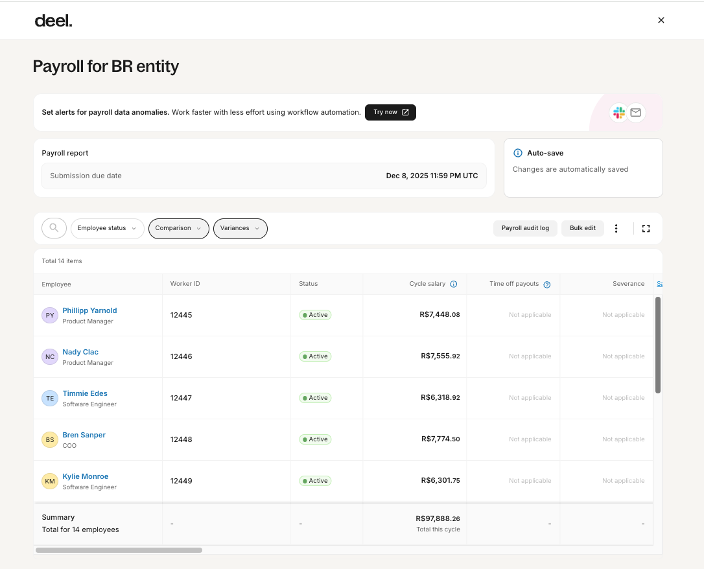Click the horizontal scrollbar below the table

(x=119, y=550)
